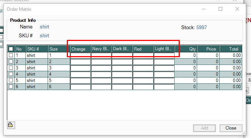
Task: Click the SKU cell shirt in row 3
Action: (x=37, y=68)
